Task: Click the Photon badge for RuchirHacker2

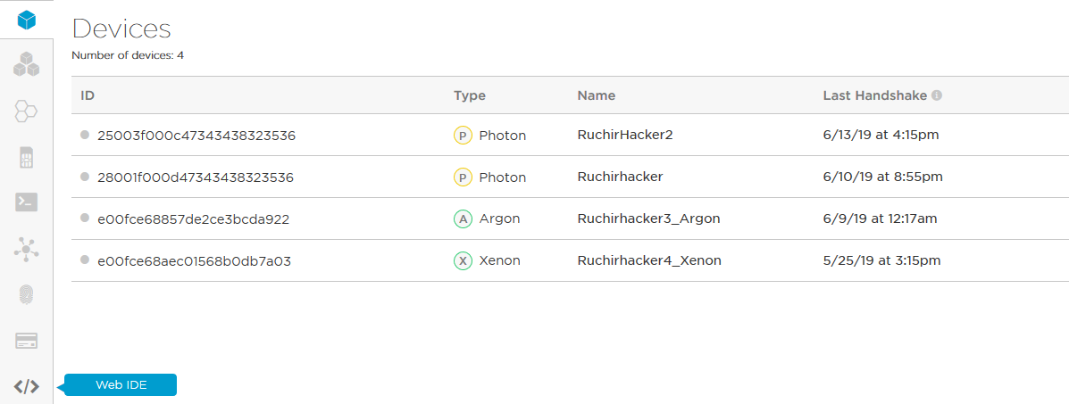Action: (463, 136)
